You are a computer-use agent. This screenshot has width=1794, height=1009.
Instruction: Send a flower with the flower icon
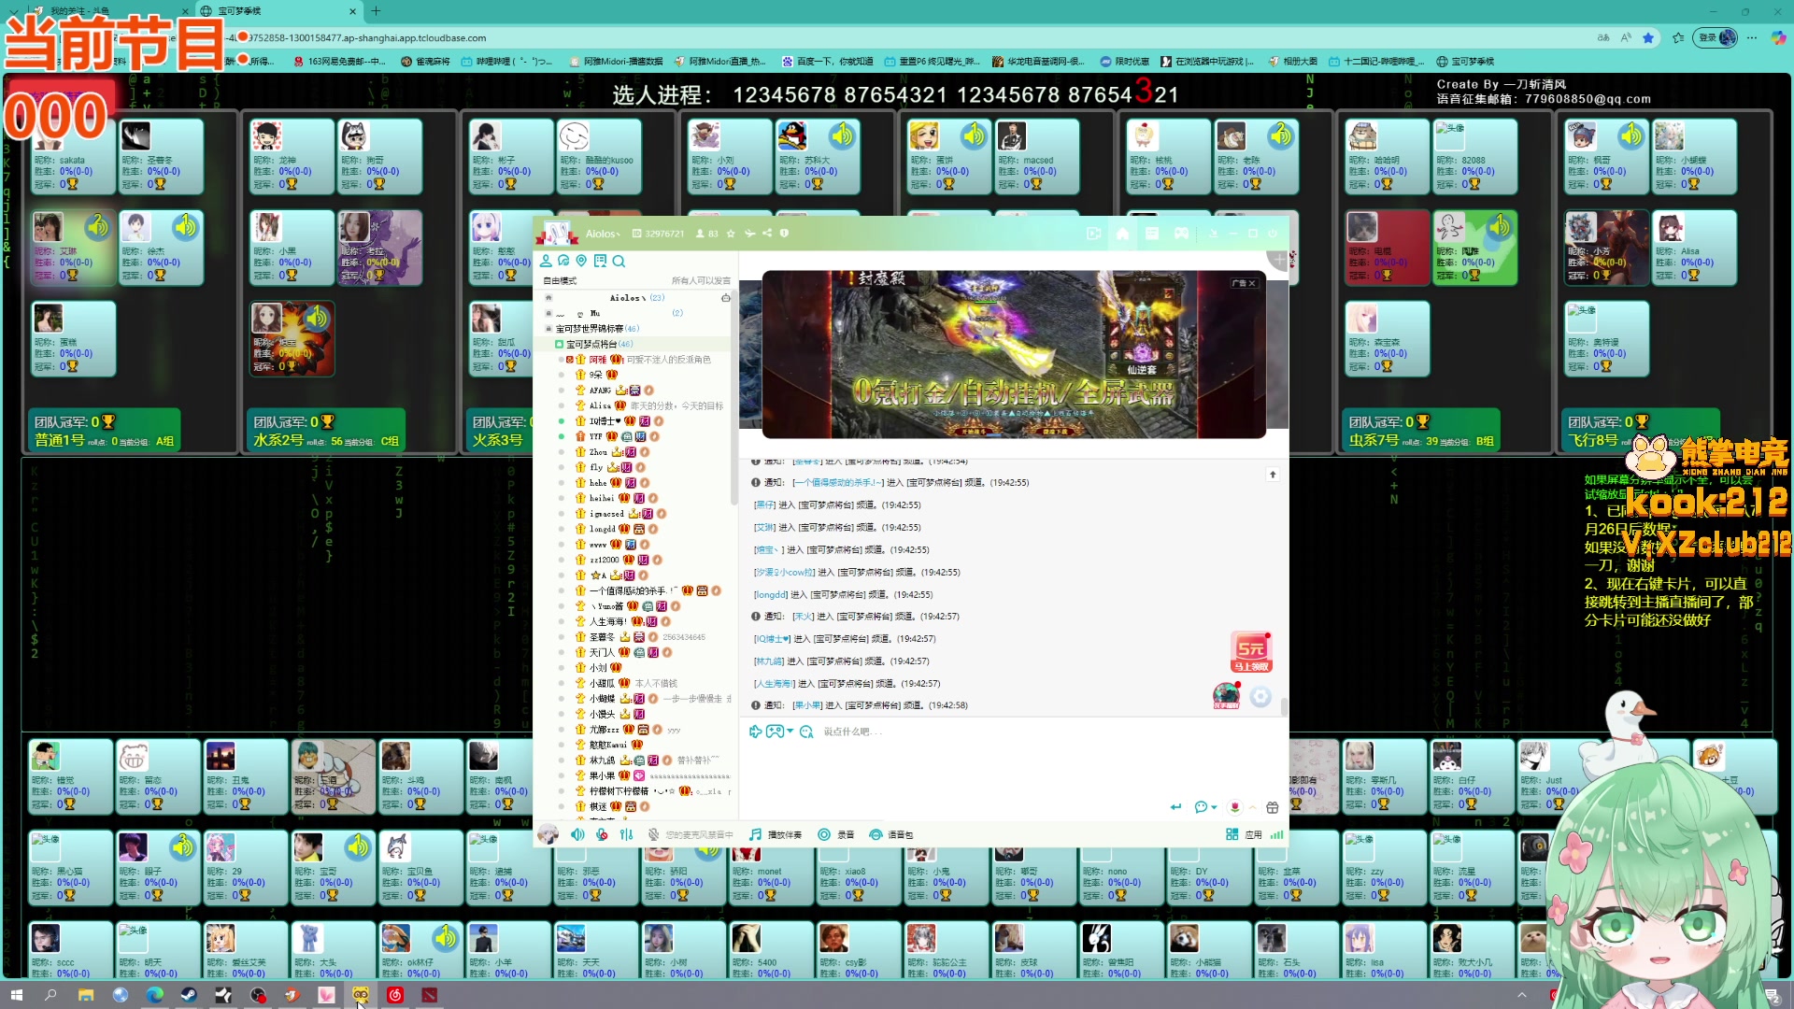pyautogui.click(x=1234, y=807)
